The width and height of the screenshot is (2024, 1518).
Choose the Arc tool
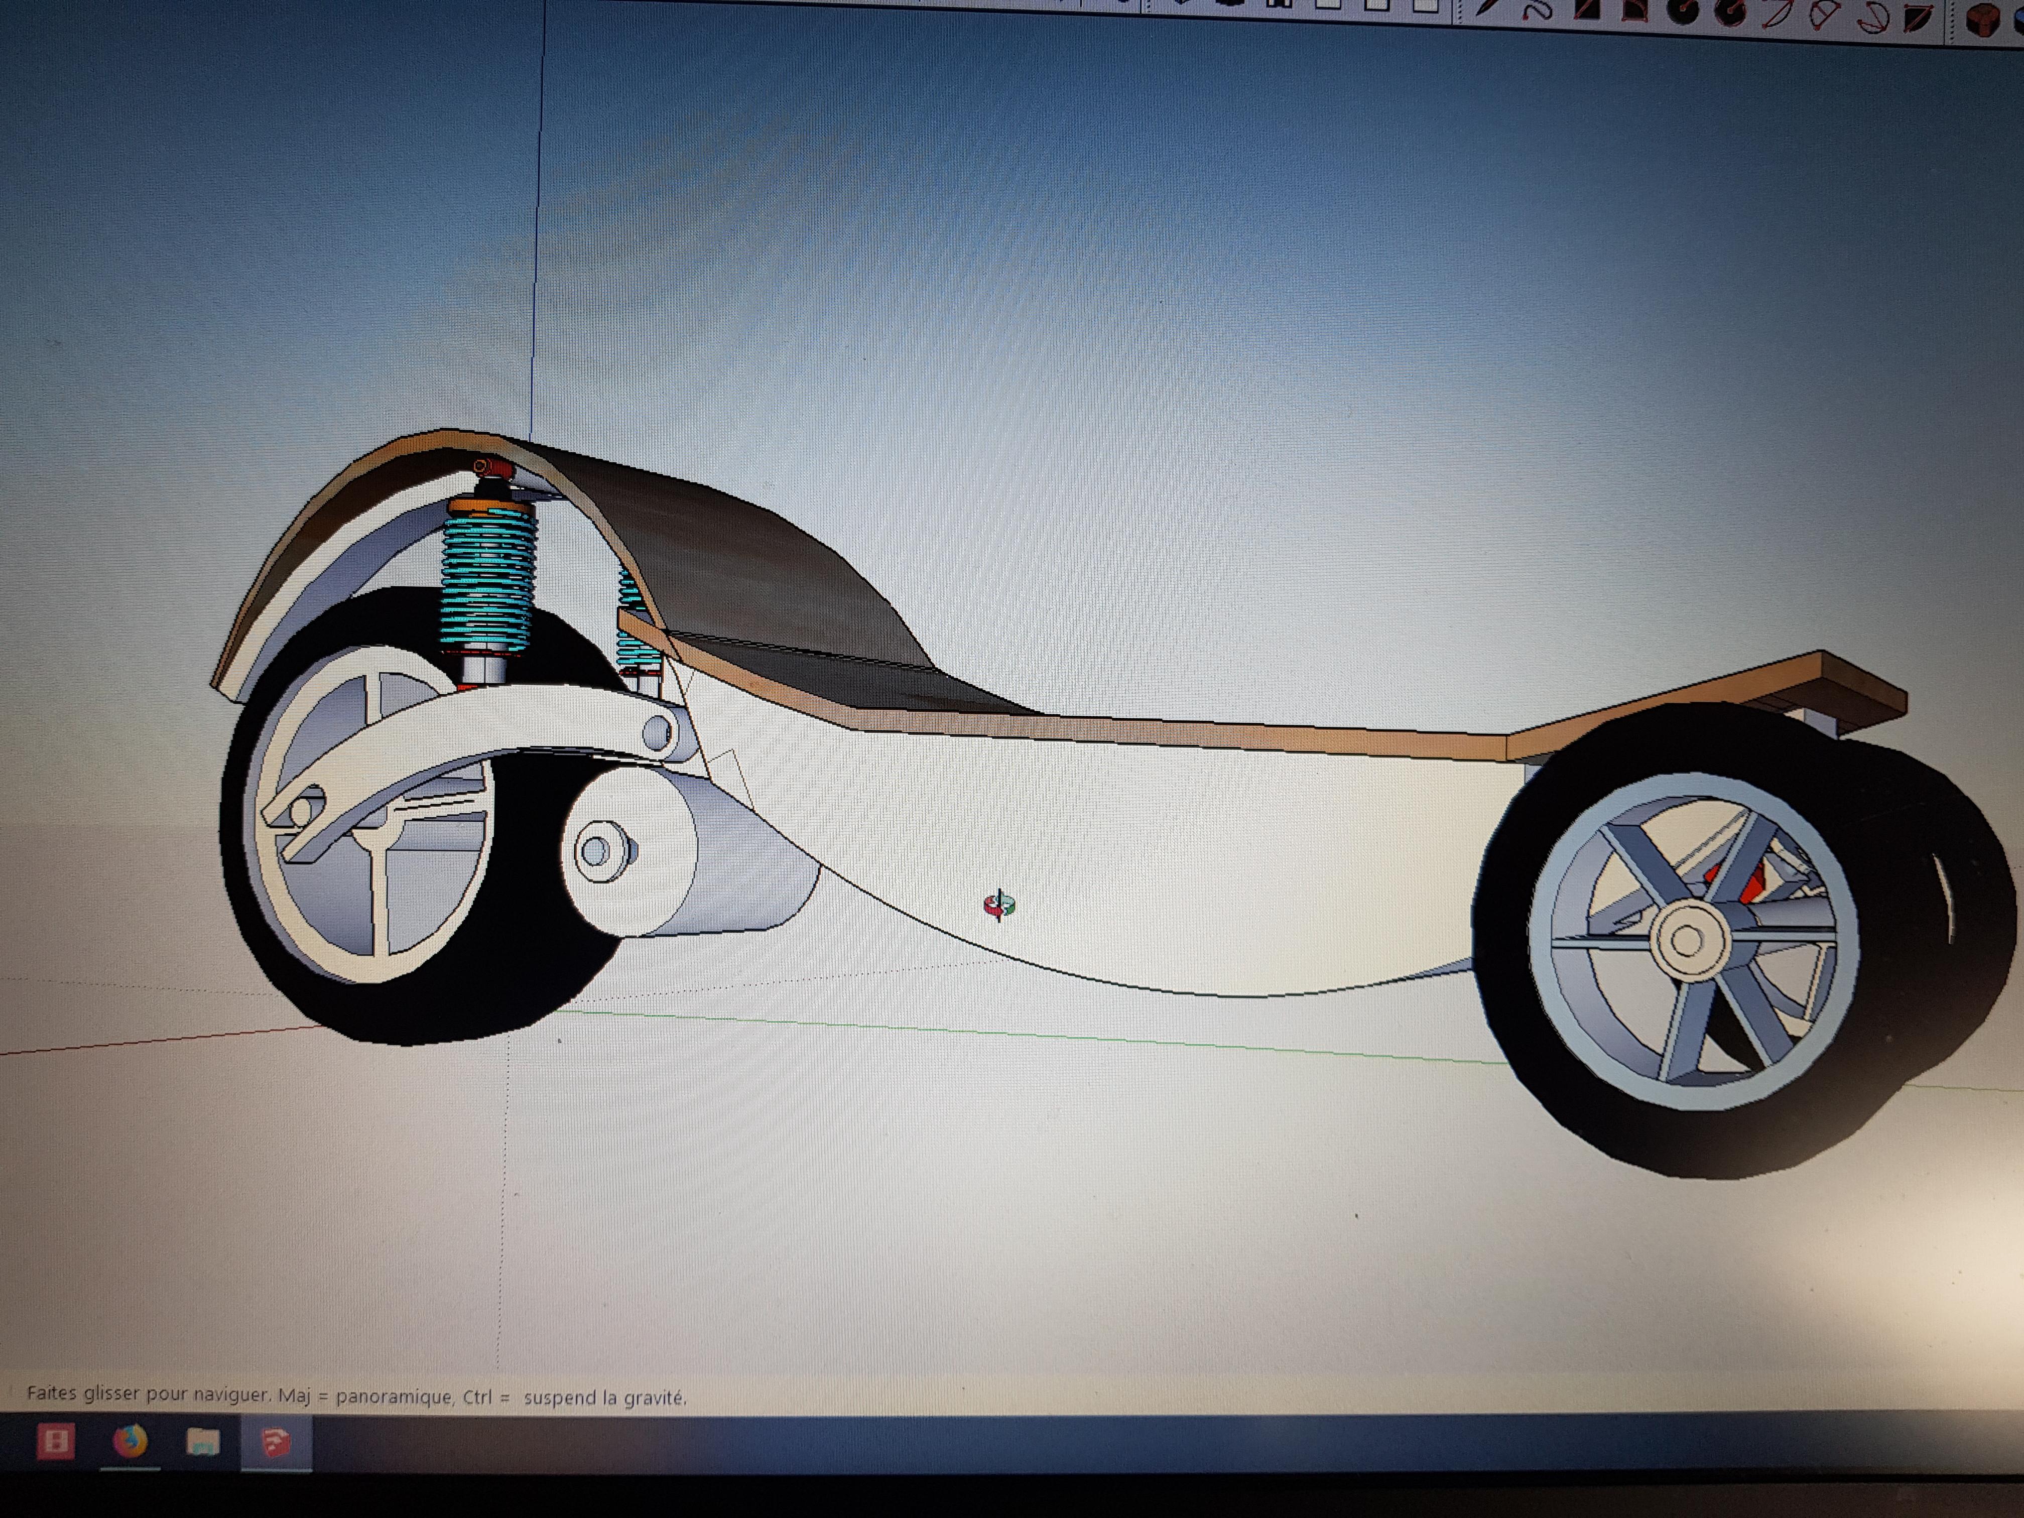1777,13
